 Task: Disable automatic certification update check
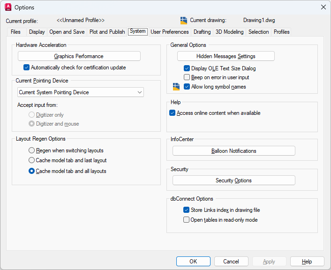[x=27, y=67]
